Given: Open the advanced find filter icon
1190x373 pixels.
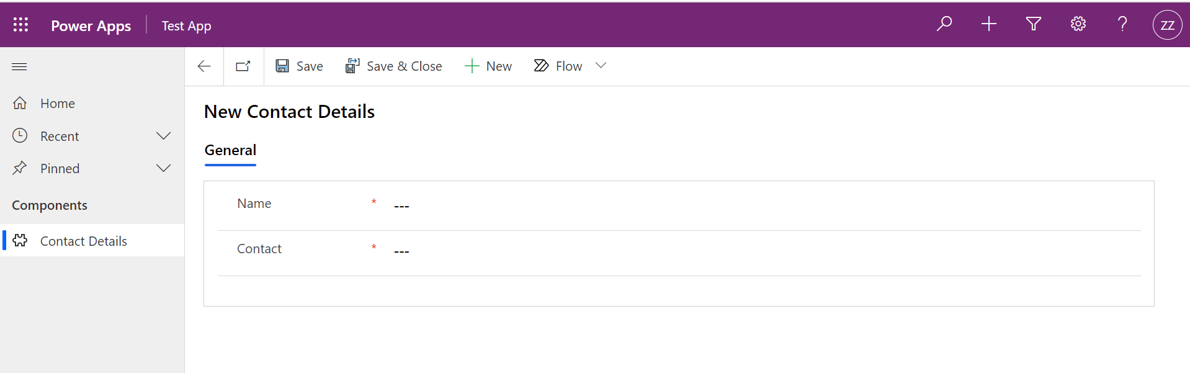Looking at the screenshot, I should [x=1034, y=24].
